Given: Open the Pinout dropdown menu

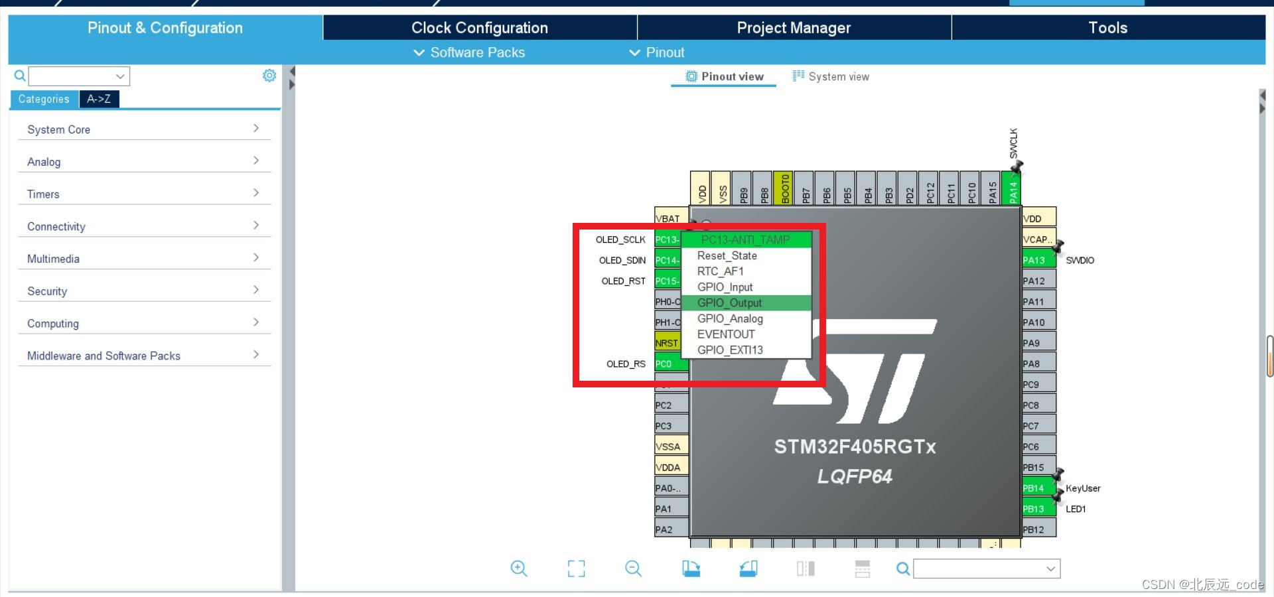Looking at the screenshot, I should click(657, 52).
